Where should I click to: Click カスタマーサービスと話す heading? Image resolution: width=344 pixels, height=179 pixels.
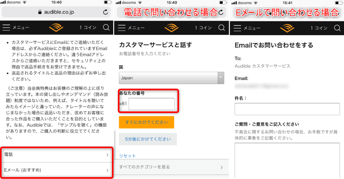coord(156,45)
